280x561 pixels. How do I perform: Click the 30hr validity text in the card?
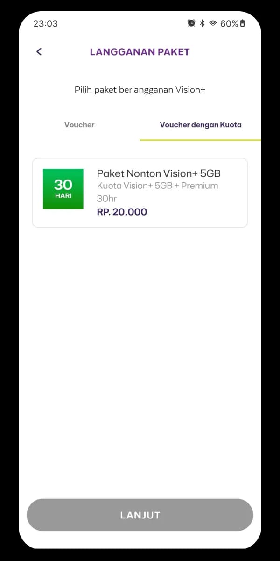click(x=106, y=199)
